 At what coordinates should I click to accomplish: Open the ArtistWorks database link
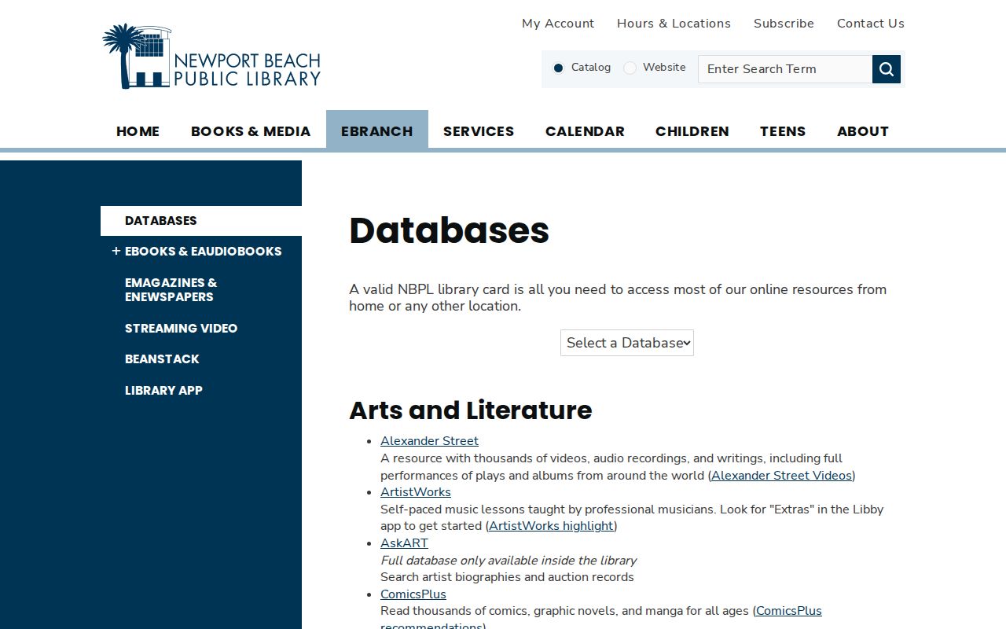(x=416, y=492)
